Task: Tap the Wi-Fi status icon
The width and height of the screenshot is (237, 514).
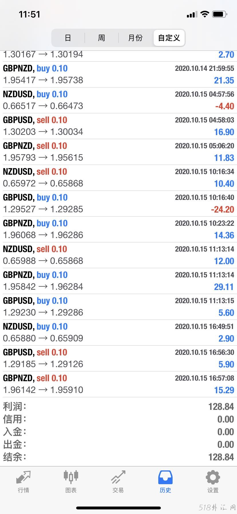Action: point(205,14)
